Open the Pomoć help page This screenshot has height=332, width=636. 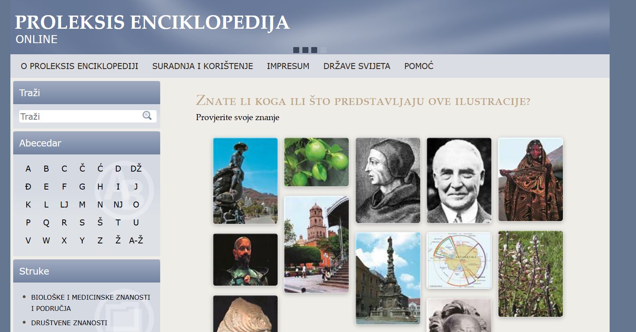pyautogui.click(x=419, y=66)
